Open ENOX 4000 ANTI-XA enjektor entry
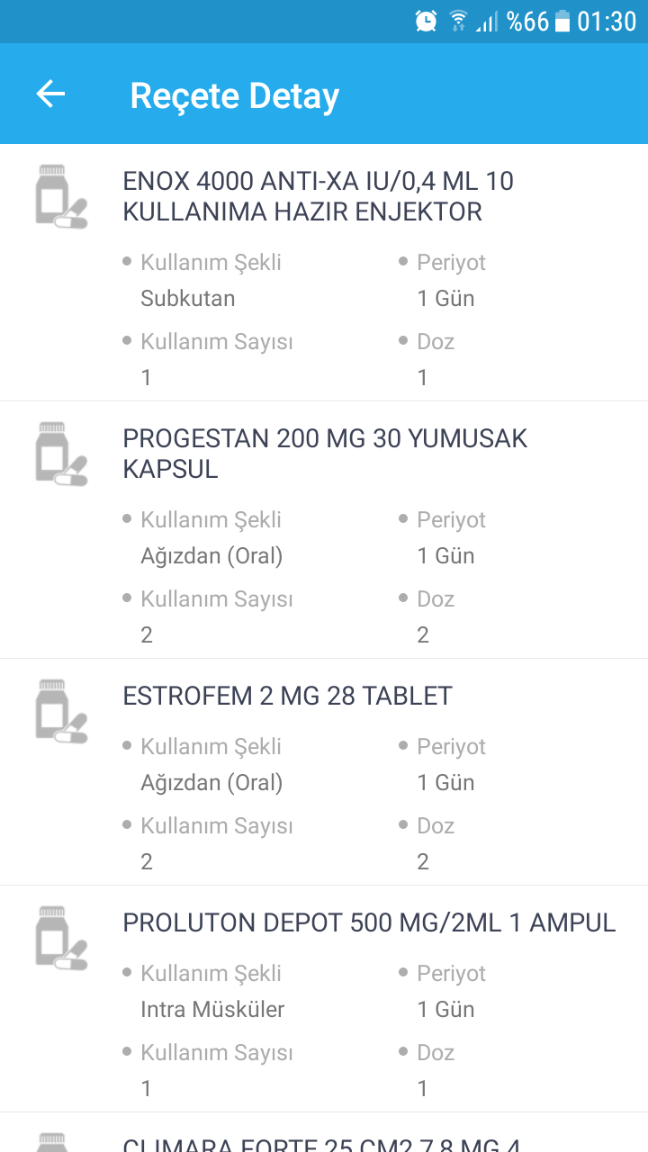 click(318, 196)
